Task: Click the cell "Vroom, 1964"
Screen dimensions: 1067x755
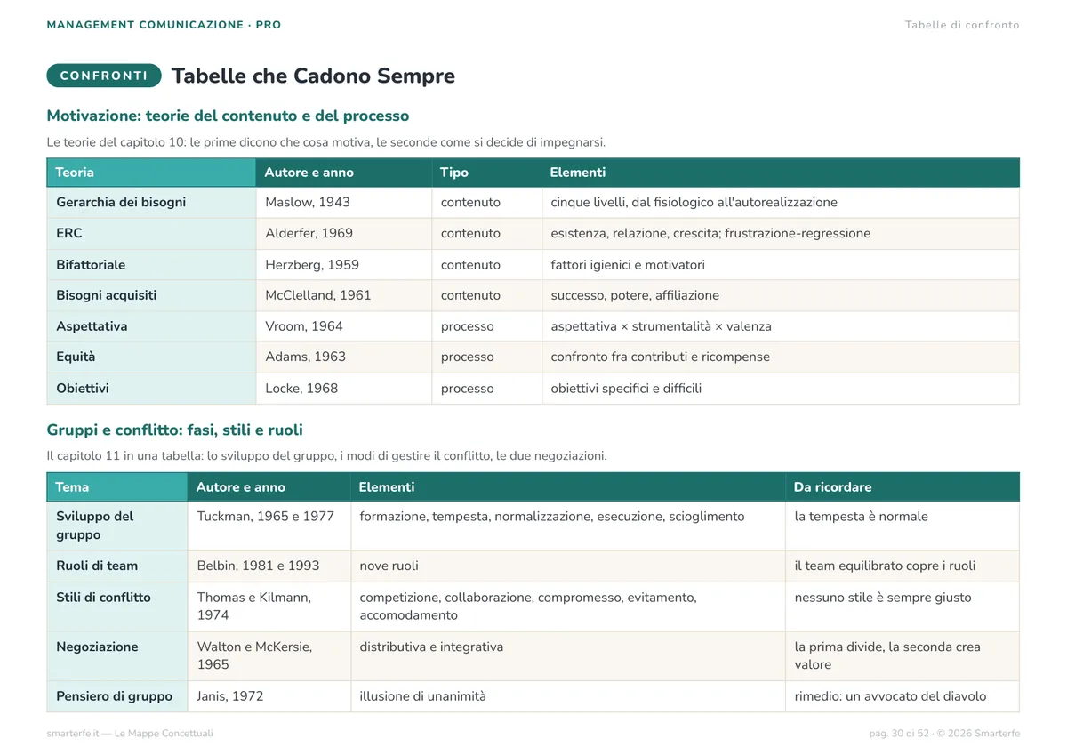Action: tap(344, 326)
